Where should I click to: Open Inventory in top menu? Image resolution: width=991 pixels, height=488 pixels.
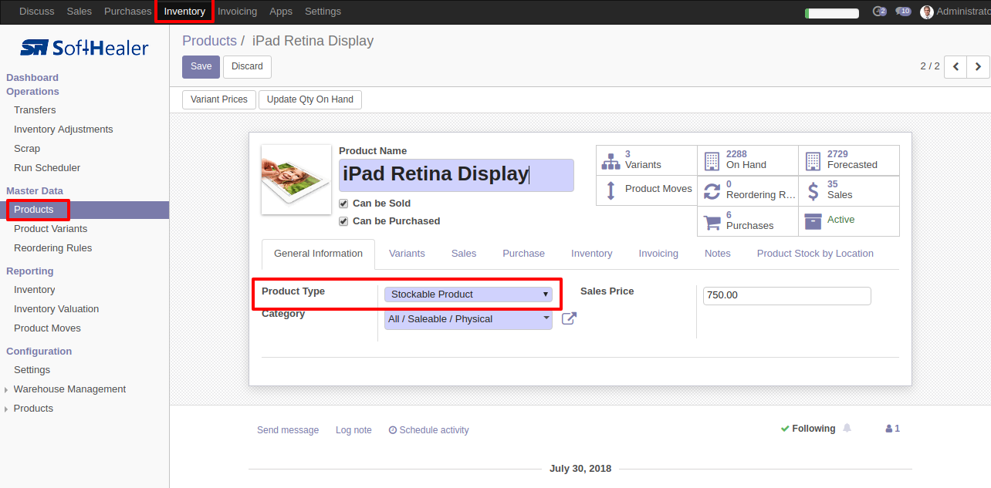(x=184, y=12)
